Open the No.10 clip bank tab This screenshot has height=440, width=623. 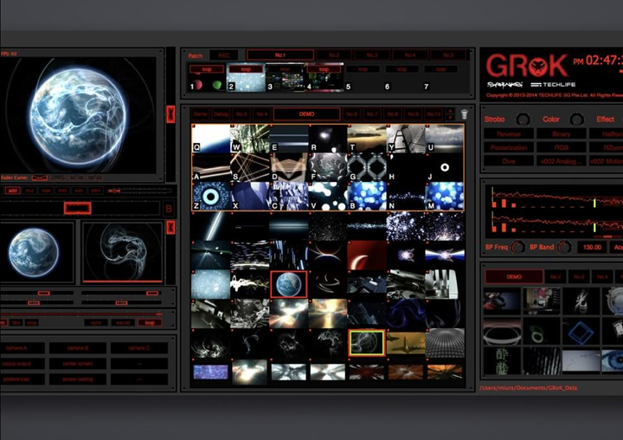click(x=434, y=114)
